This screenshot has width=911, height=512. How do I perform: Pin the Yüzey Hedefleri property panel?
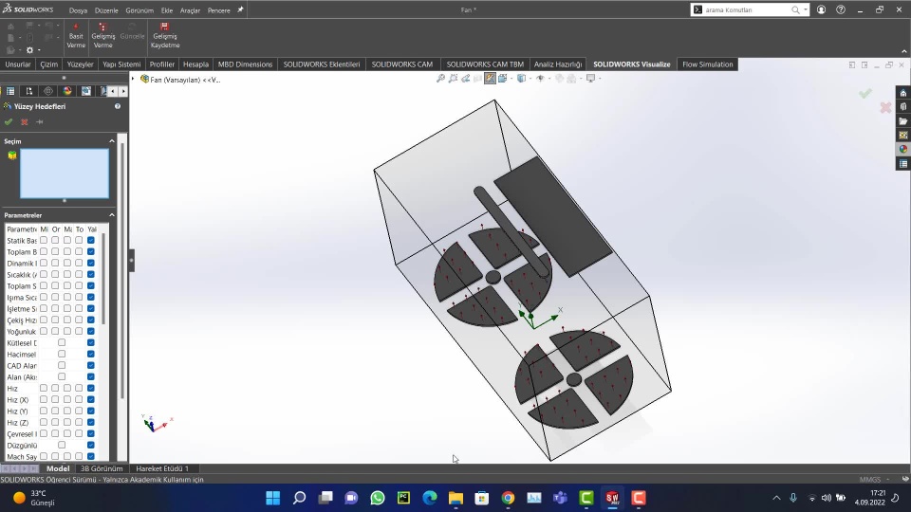pos(40,122)
